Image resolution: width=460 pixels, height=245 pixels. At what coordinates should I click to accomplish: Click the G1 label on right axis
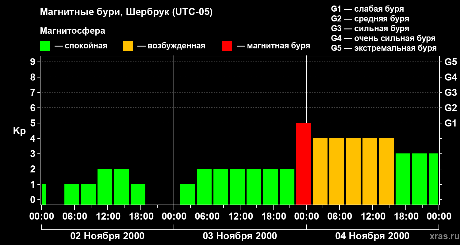tap(450, 123)
